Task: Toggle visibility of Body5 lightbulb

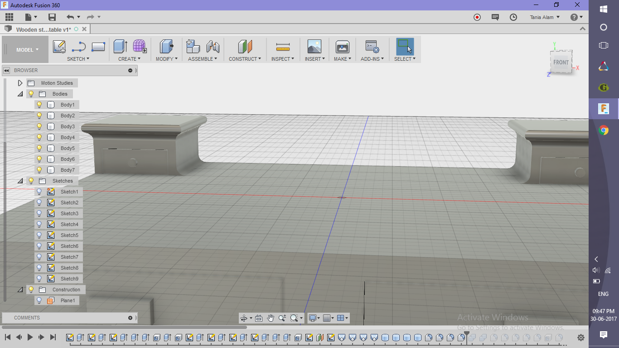Action: [x=39, y=148]
